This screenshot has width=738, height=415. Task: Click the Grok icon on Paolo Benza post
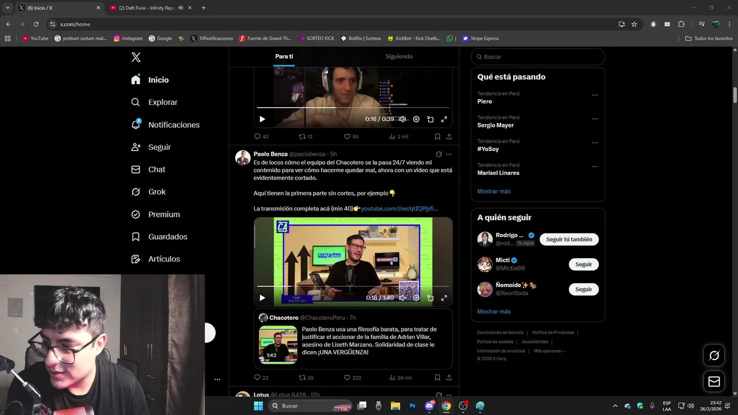click(439, 154)
